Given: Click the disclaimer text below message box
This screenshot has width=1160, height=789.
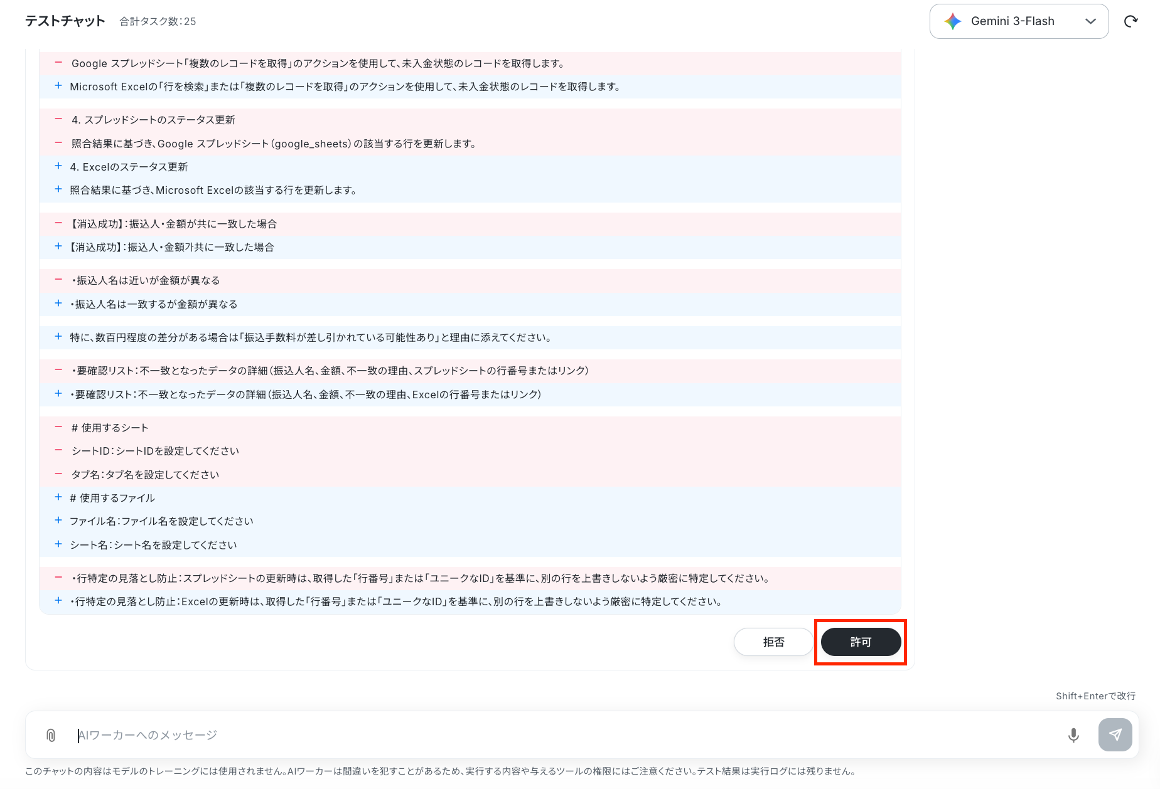Looking at the screenshot, I should pyautogui.click(x=441, y=771).
